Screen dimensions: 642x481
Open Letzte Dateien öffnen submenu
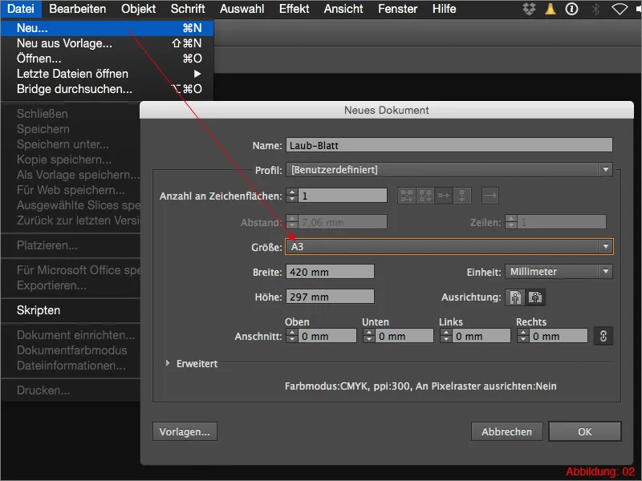pyautogui.click(x=107, y=74)
